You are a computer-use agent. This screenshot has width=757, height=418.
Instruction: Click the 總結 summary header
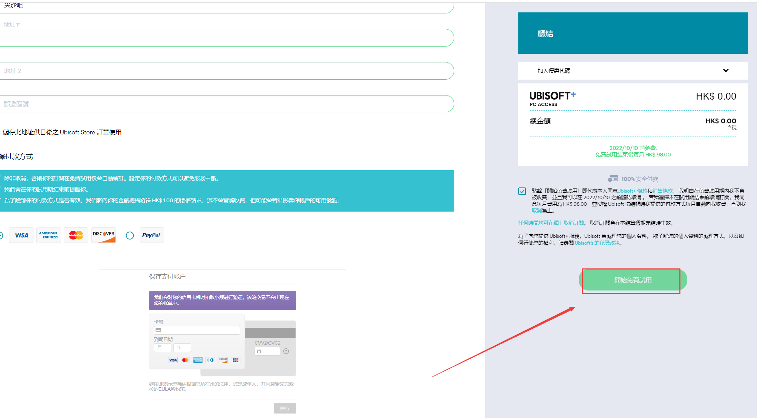pyautogui.click(x=545, y=33)
